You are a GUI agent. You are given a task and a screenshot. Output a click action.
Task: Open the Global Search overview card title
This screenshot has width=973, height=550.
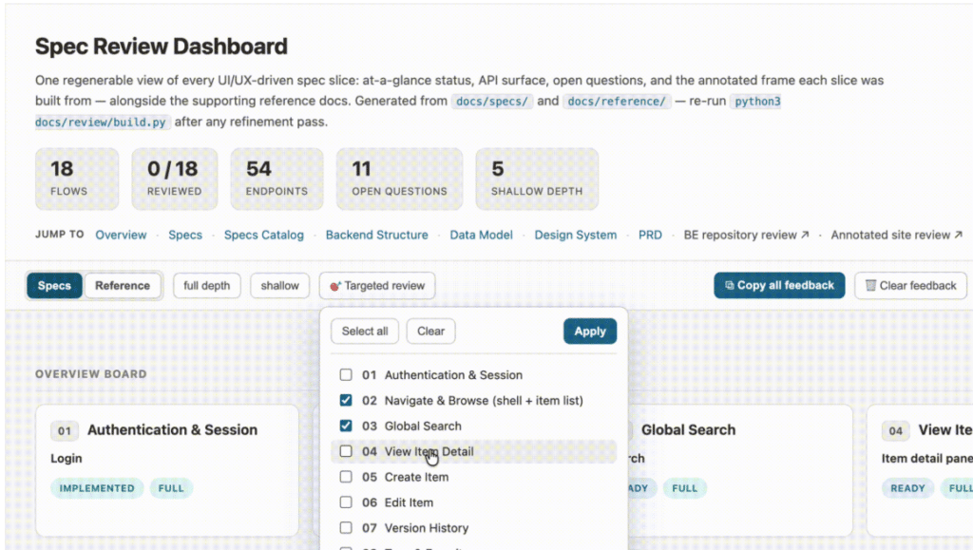(688, 429)
